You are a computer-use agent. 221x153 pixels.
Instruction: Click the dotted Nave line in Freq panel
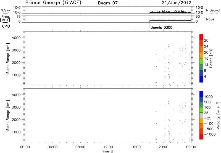(x=170, y=20)
